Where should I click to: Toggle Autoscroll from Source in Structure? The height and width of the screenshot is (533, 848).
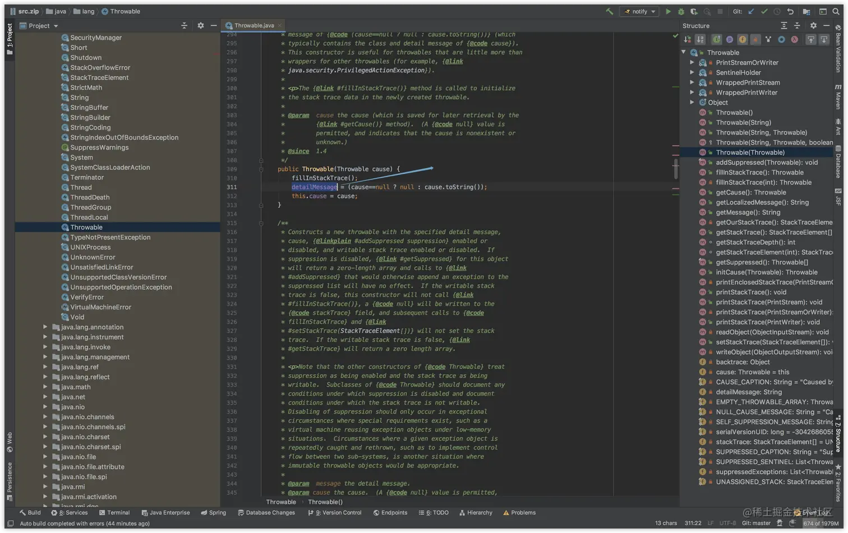tap(824, 39)
